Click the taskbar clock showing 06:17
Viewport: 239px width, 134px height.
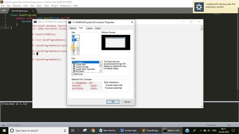(x=223, y=131)
